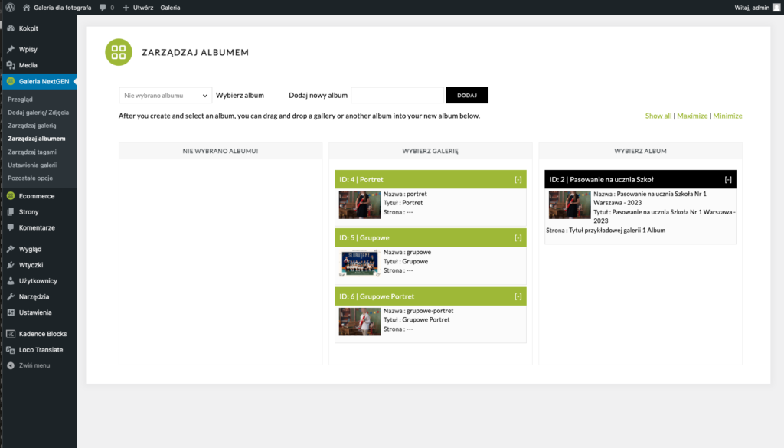Collapse the Pasowanie na ucznia album box
This screenshot has height=448, width=784.
tap(727, 179)
